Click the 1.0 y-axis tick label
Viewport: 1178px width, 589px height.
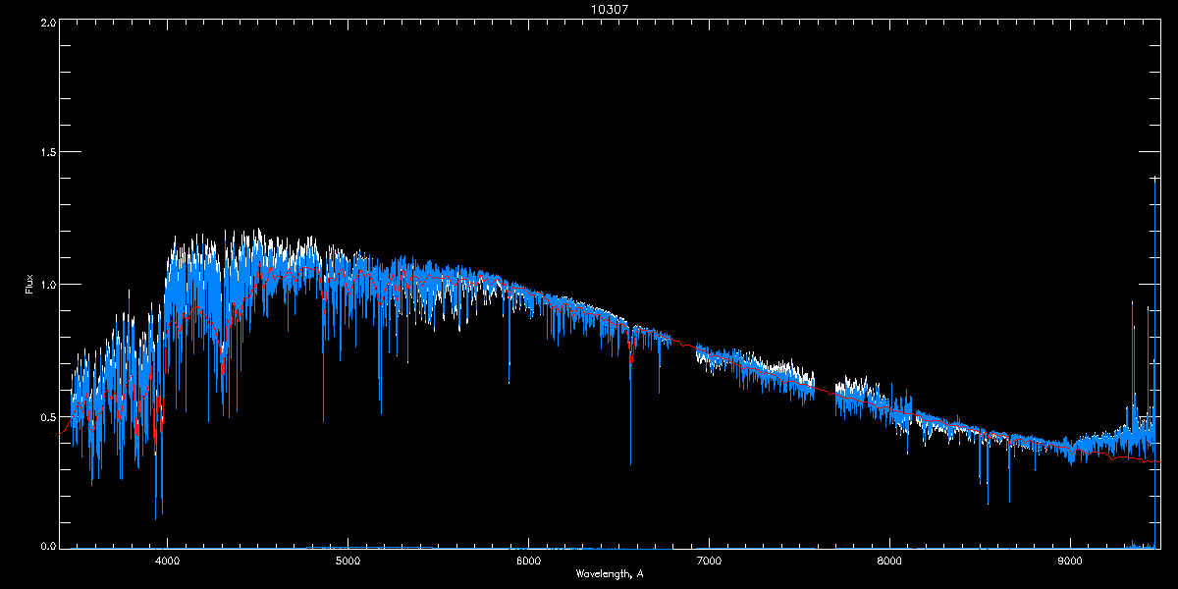pos(47,285)
